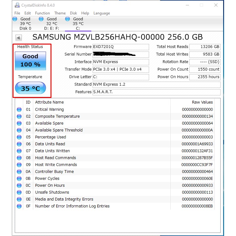
Task: Click raw value 000000000008EB
Action: [197, 206]
